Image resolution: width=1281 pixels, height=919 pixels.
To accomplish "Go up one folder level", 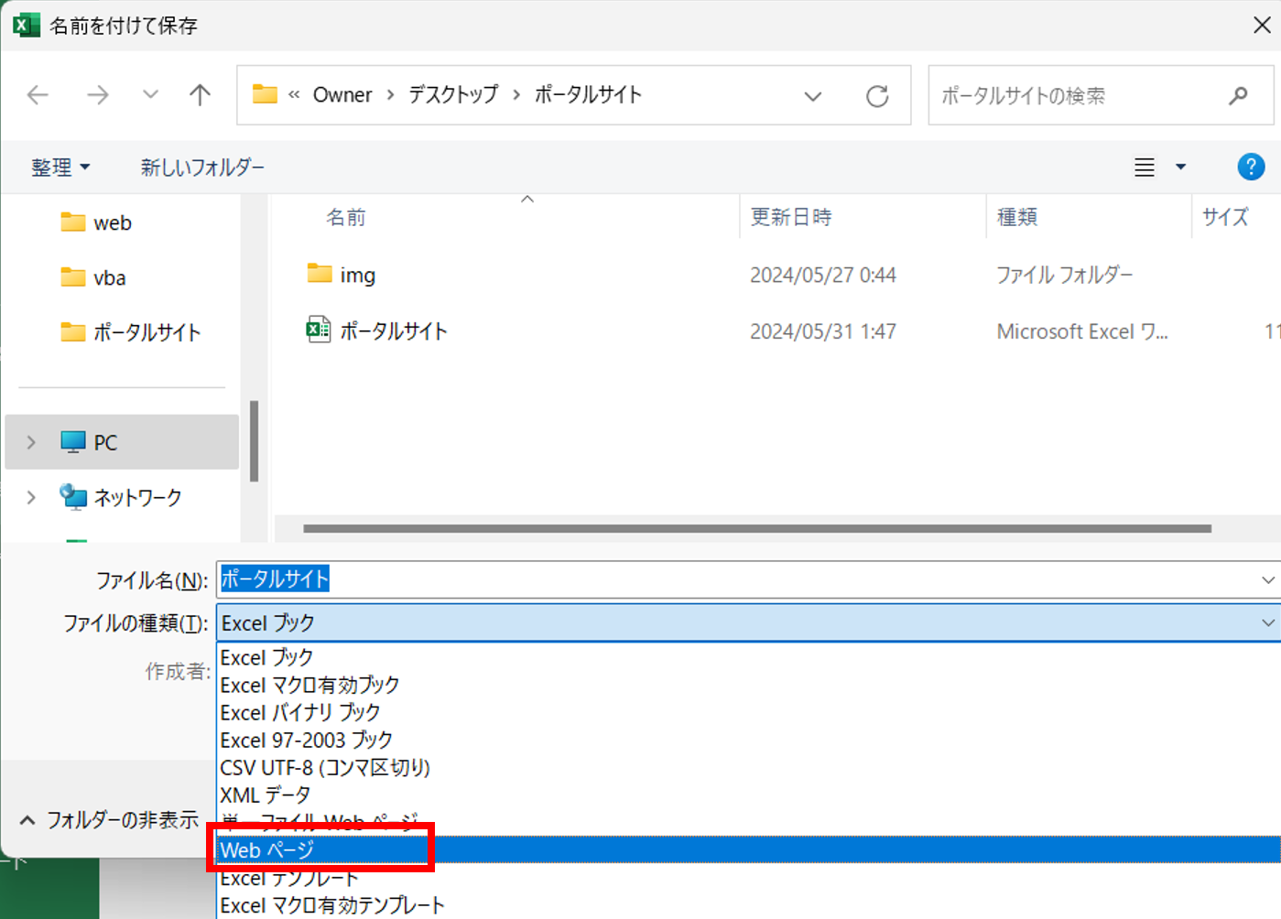I will (x=200, y=95).
